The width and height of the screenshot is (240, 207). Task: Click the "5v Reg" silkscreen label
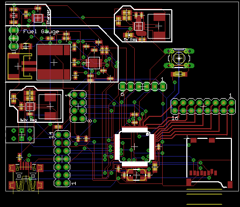[130, 40]
